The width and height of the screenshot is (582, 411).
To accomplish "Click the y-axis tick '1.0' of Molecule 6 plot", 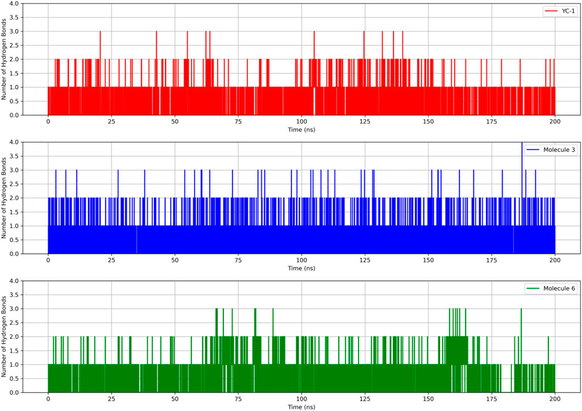I will [14, 364].
